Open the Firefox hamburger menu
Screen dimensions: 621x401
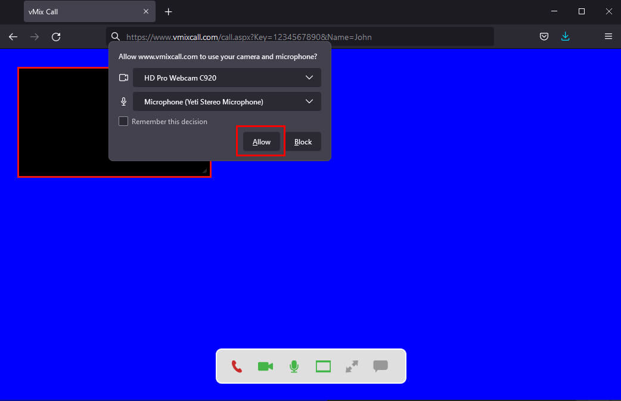(x=608, y=37)
